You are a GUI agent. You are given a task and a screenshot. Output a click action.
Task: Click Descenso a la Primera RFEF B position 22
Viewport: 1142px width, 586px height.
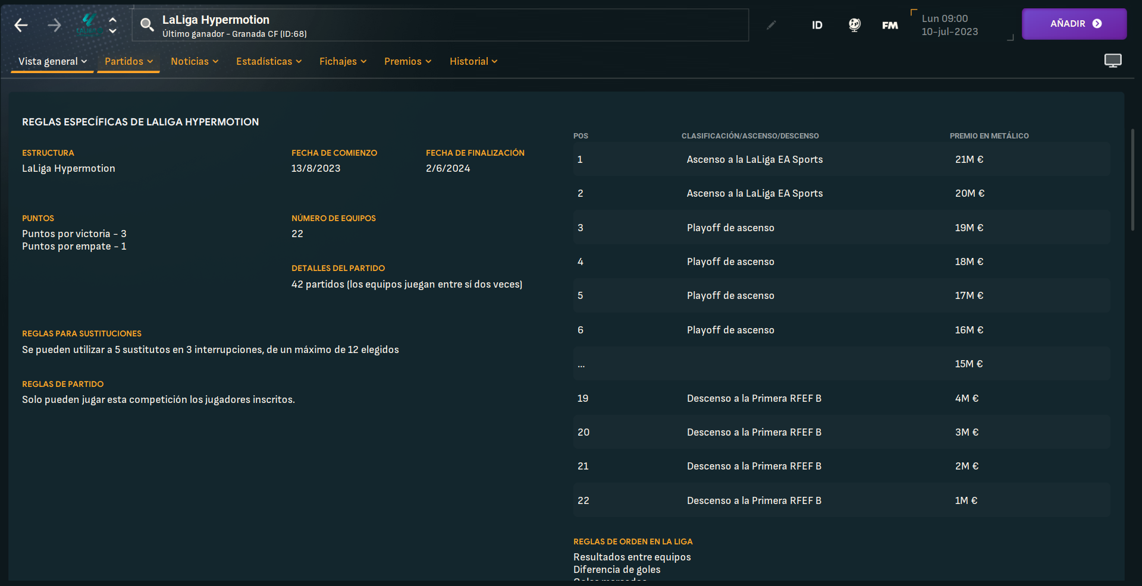point(841,500)
